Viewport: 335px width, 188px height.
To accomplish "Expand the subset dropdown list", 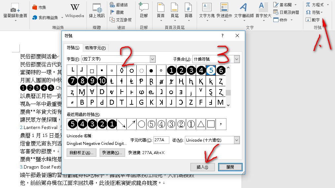I will (x=237, y=59).
